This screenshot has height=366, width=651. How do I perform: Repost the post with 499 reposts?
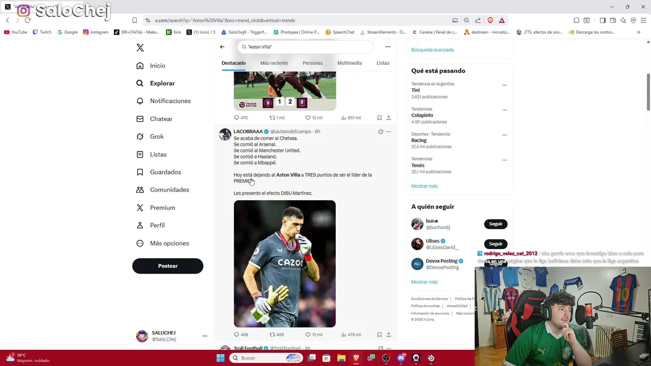click(277, 334)
